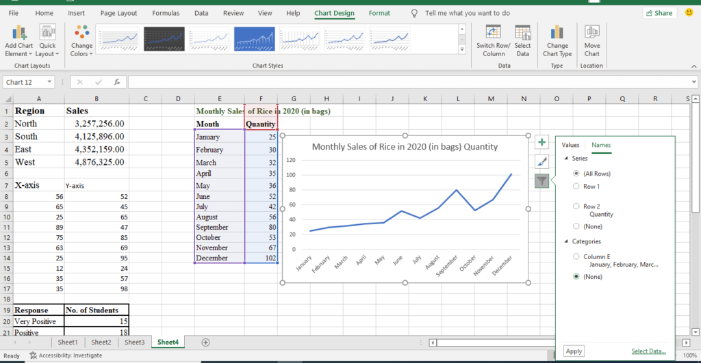Viewport: 701px width, 363px height.
Task: Click Switch Row/Column icon
Action: (x=493, y=33)
